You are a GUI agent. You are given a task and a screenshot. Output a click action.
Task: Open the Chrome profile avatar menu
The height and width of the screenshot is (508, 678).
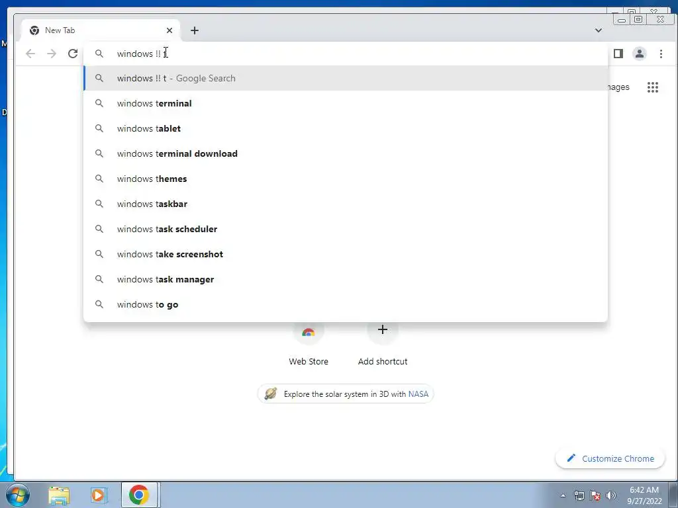coord(639,54)
